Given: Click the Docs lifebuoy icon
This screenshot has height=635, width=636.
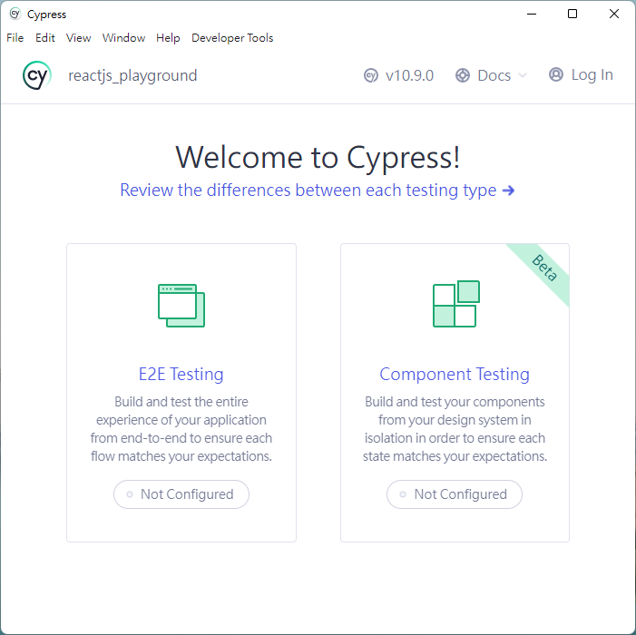Looking at the screenshot, I should [463, 76].
